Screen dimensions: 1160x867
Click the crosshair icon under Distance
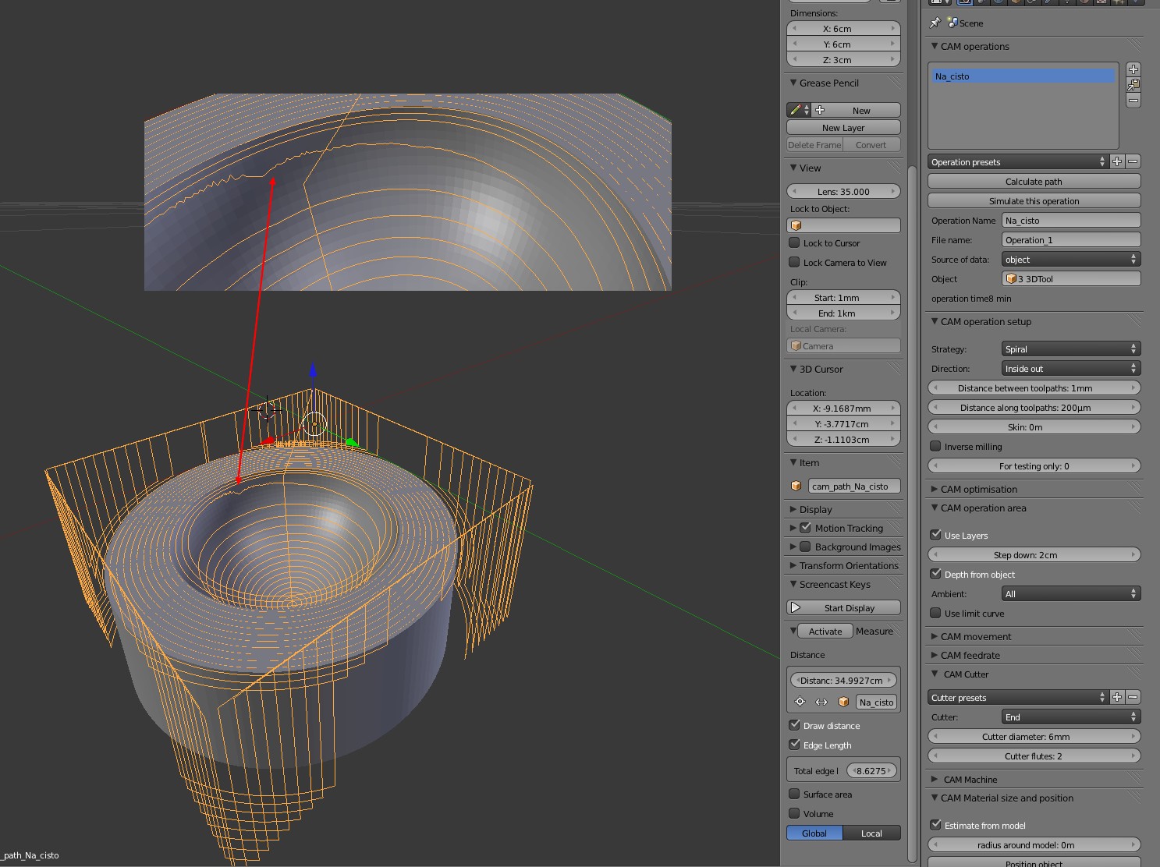800,702
